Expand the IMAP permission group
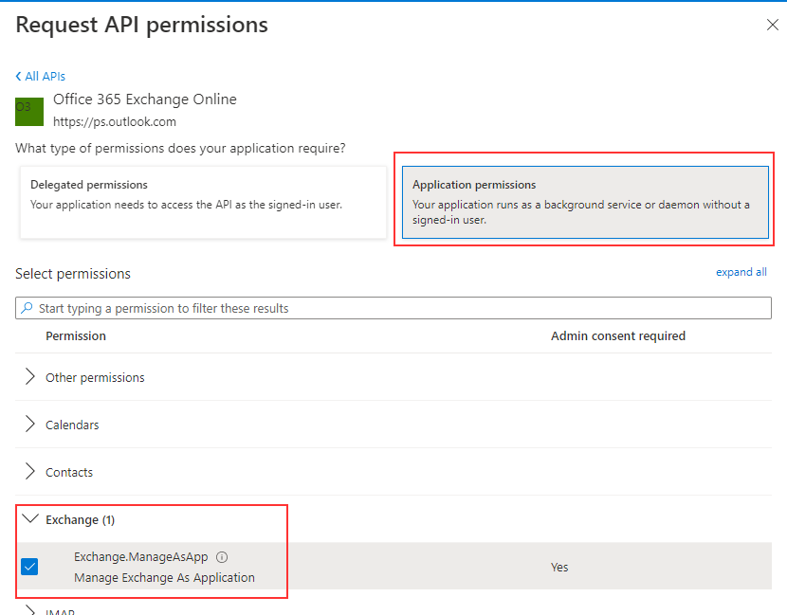This screenshot has height=615, width=787. 30,610
